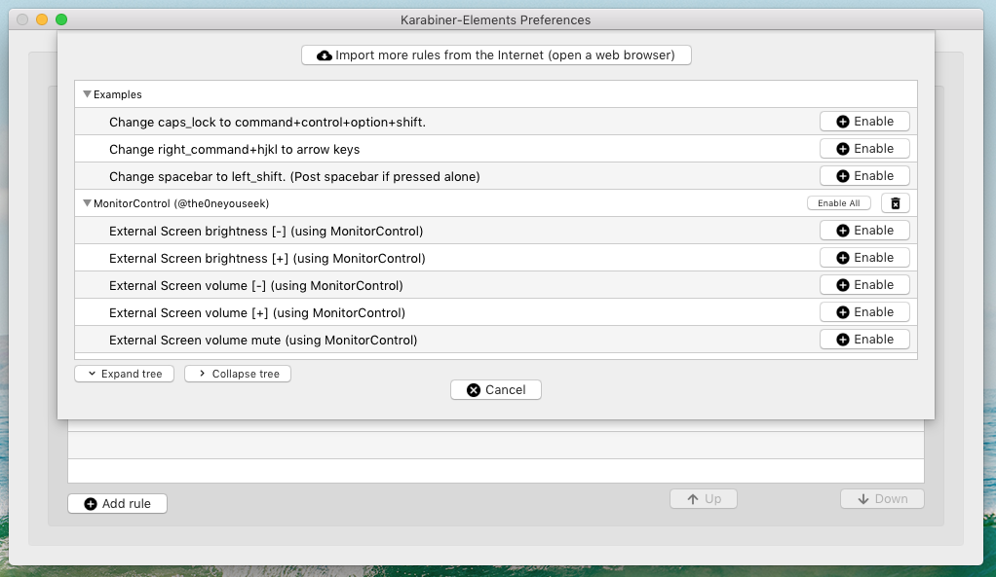996x577 pixels.
Task: Collapse the MonitorControl group disclosure triangle
Action: pyautogui.click(x=87, y=202)
